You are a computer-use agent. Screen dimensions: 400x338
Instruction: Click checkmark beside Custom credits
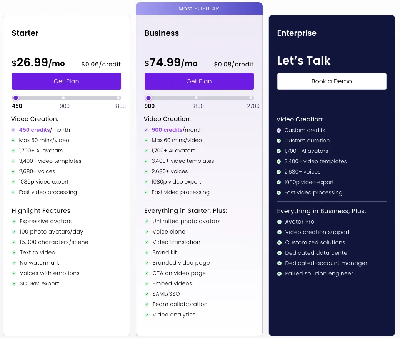[278, 131]
